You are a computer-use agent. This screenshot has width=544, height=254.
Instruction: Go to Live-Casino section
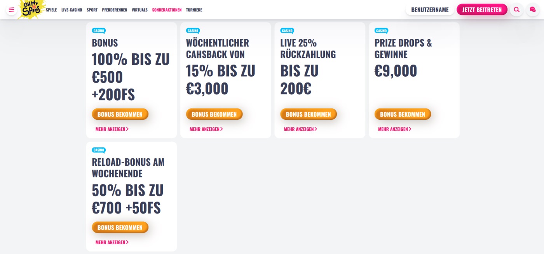coord(71,10)
